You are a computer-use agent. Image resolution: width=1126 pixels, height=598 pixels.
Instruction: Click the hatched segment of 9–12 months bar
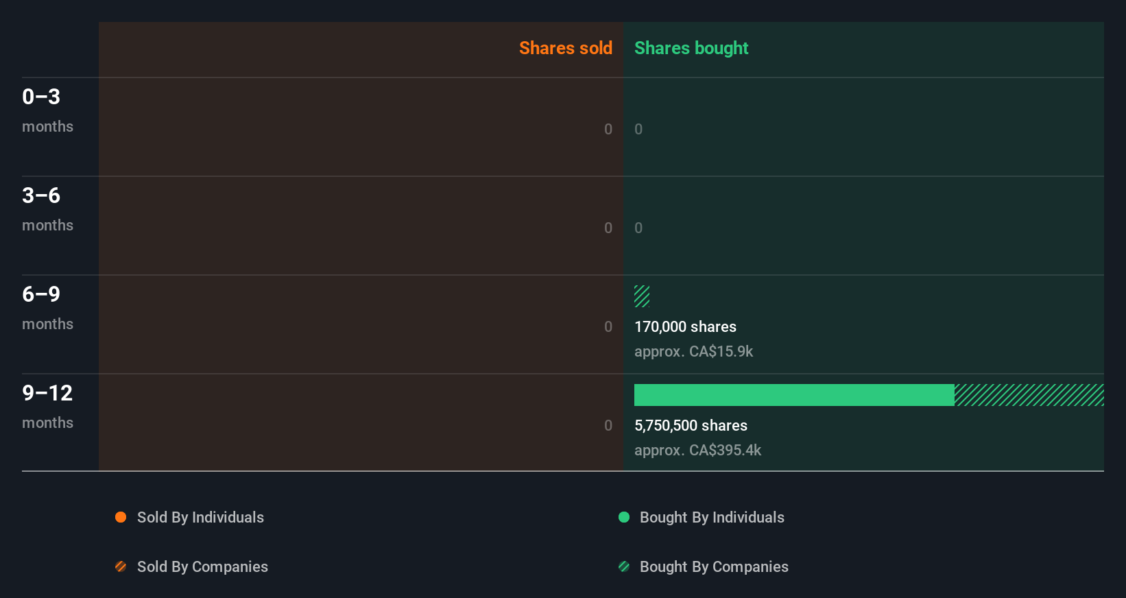tap(1029, 395)
